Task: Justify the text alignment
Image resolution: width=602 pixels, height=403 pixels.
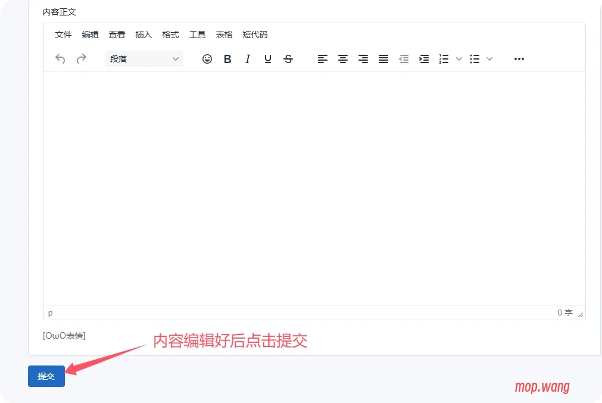Action: [x=383, y=59]
